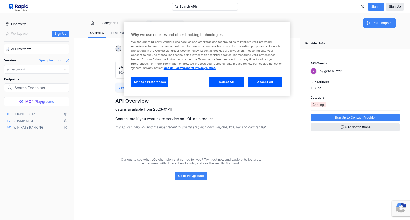Open the MCP Playground button
This screenshot has width=410, height=220.
click(37, 102)
